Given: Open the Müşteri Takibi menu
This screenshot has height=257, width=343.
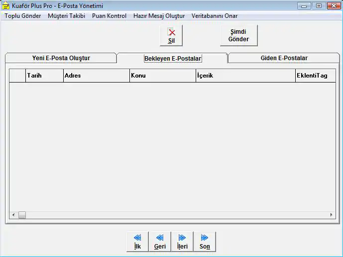Looking at the screenshot, I should [66, 16].
